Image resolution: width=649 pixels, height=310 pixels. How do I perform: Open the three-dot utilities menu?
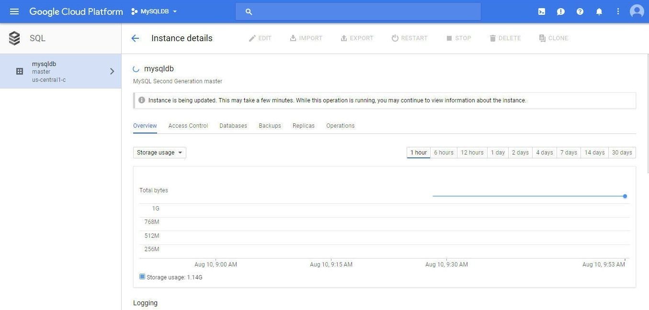(618, 11)
